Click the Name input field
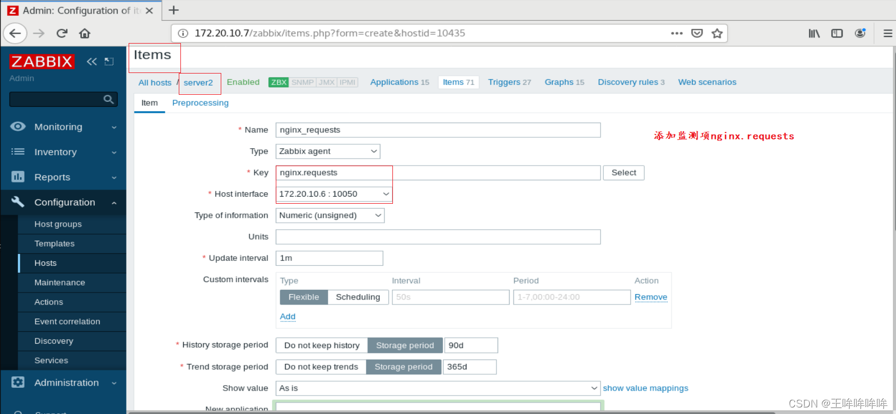This screenshot has height=414, width=896. [438, 130]
